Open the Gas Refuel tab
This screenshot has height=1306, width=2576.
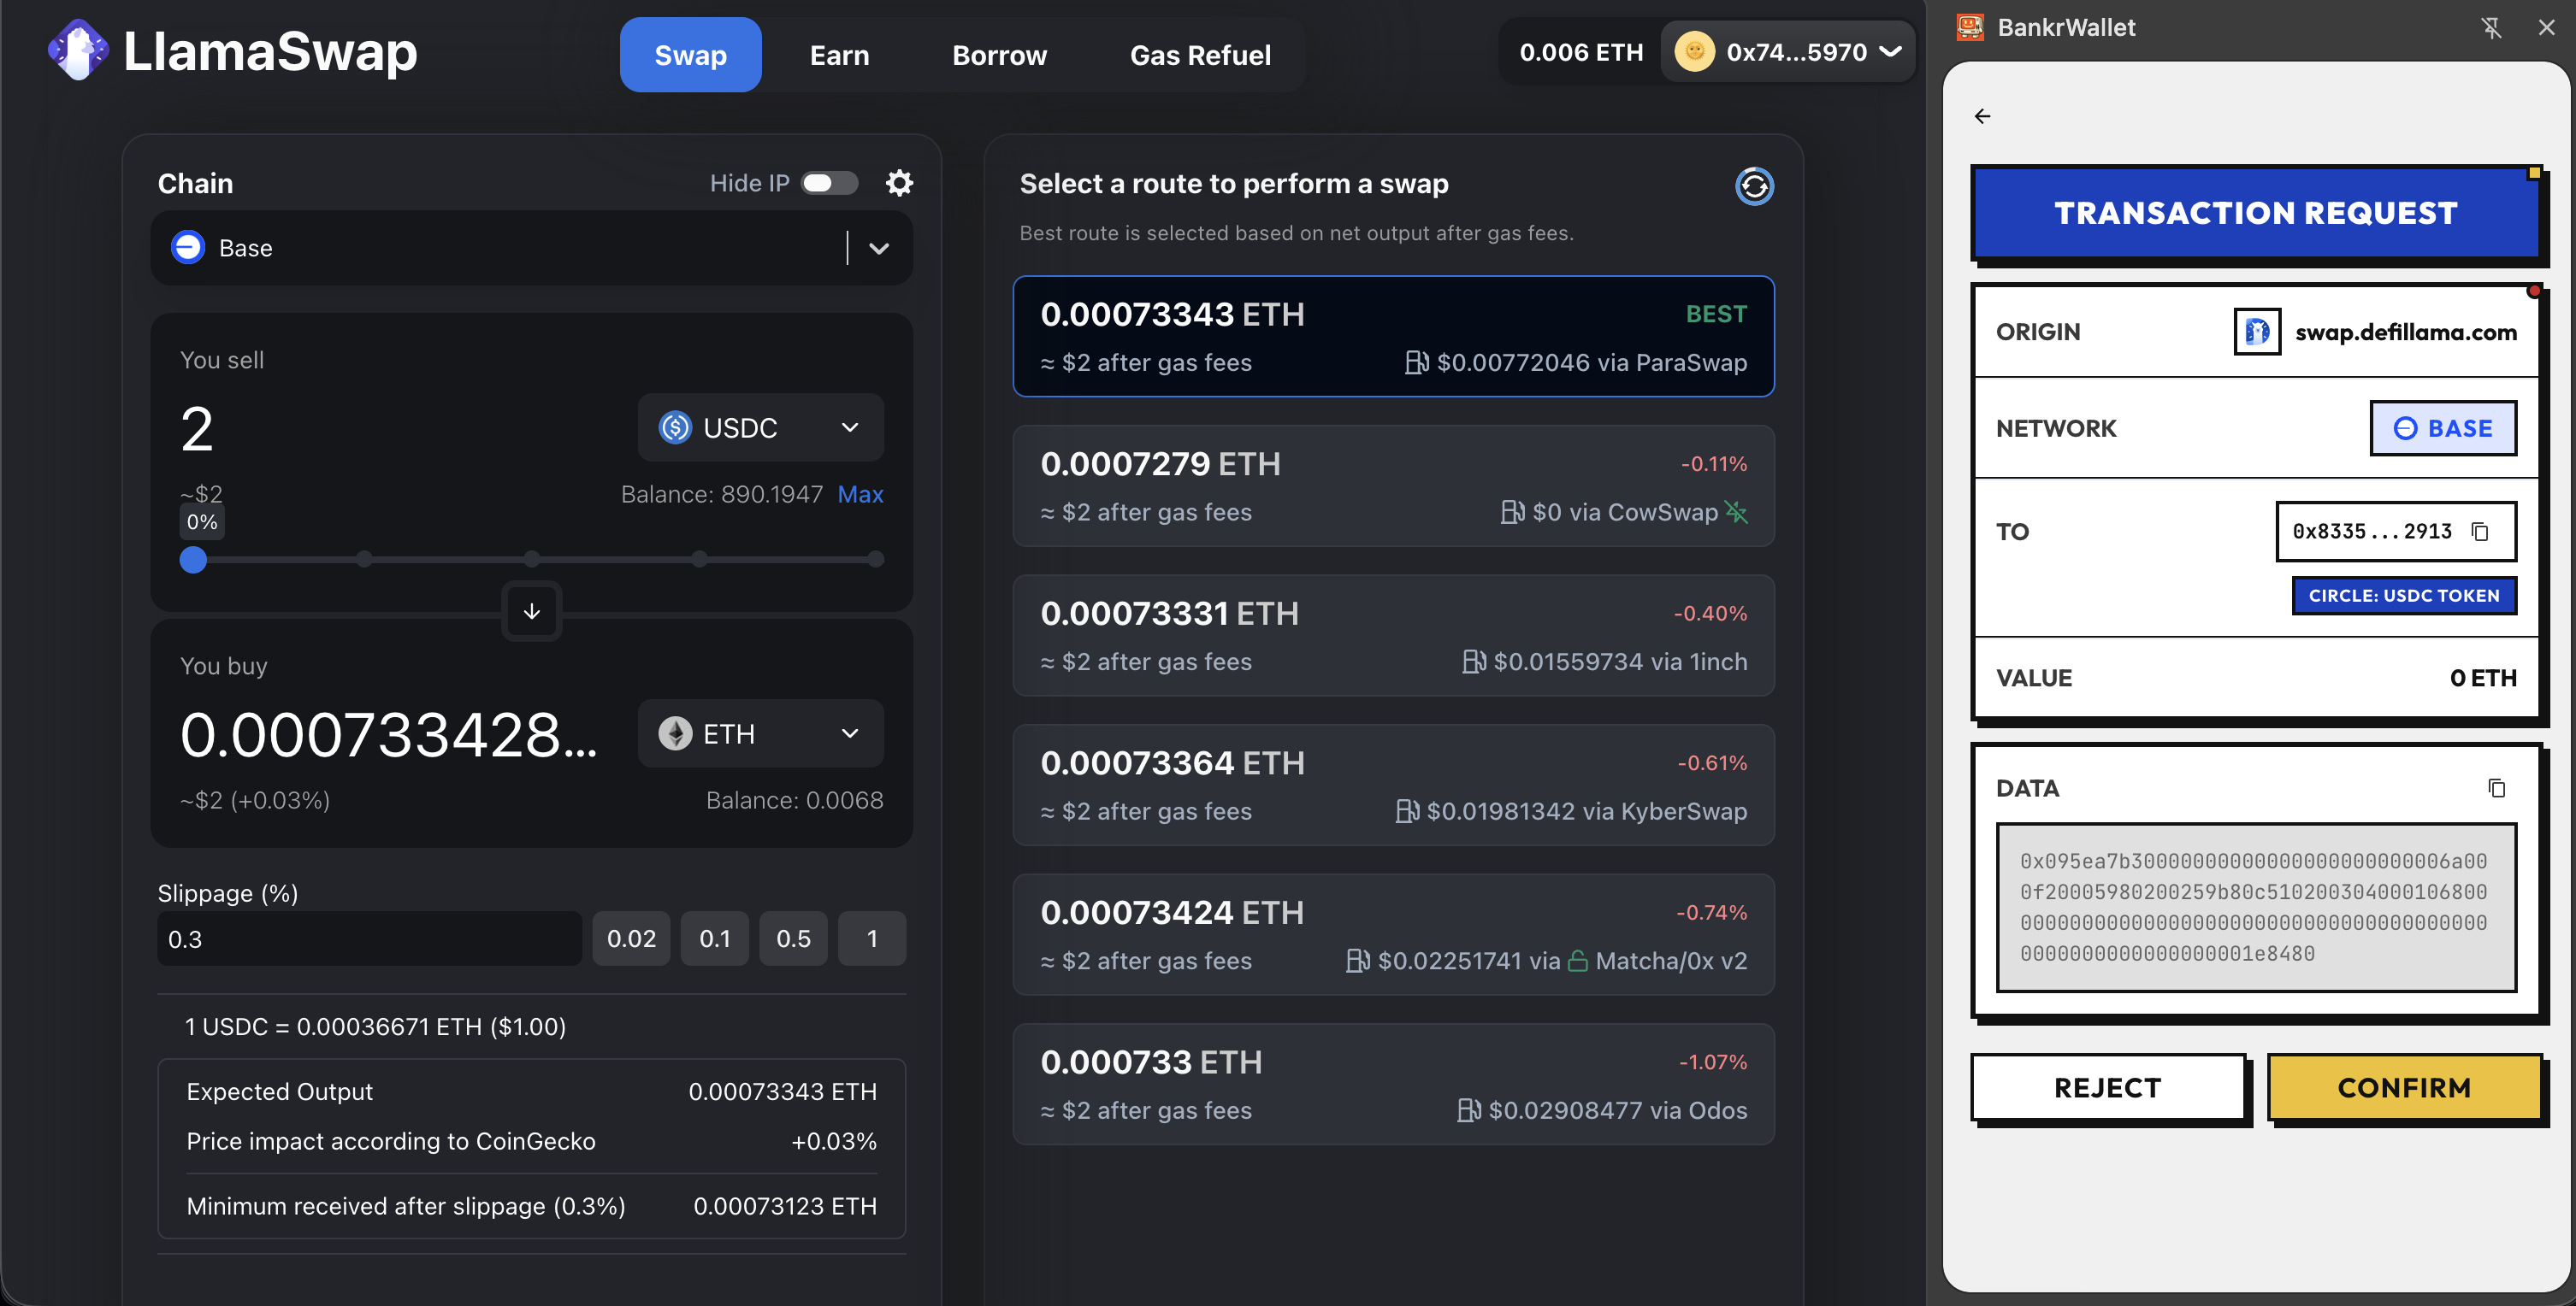coord(1200,55)
